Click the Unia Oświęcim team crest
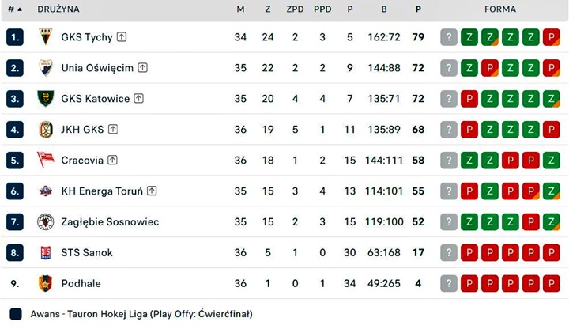Screen dimensions: 569x329 (46, 68)
